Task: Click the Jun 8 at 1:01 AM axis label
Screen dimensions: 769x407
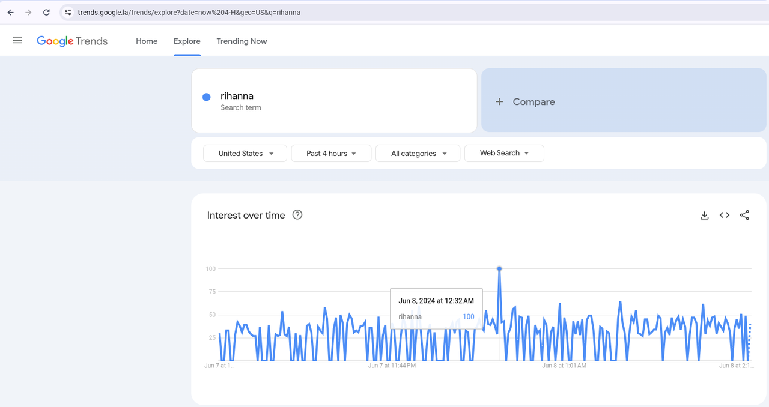Action: [564, 366]
